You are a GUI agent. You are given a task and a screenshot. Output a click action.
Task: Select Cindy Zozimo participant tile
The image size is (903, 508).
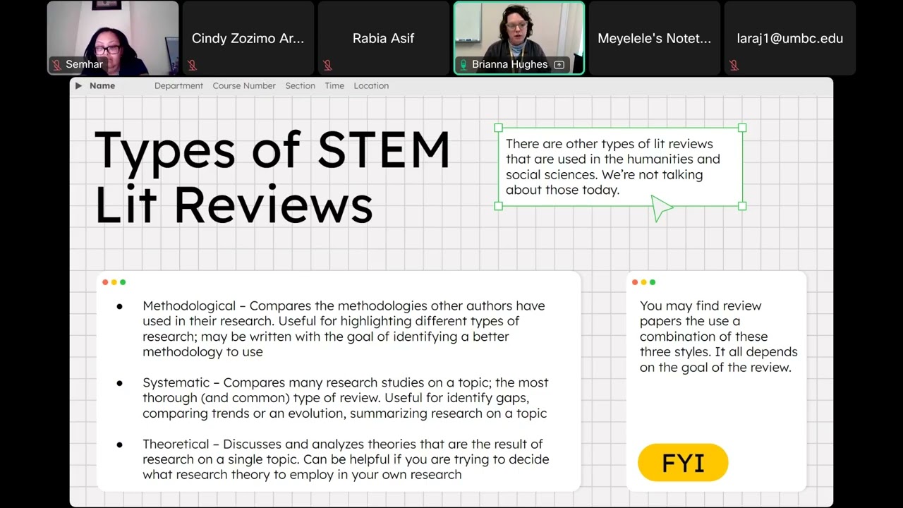(x=248, y=38)
